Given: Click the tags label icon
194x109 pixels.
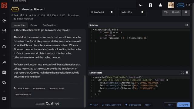Looking at the screenshot, I should (x=15, y=88).
